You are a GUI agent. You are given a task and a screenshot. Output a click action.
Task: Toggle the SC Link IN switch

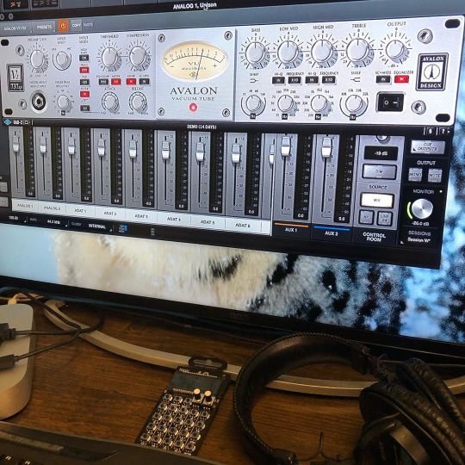tap(144, 81)
